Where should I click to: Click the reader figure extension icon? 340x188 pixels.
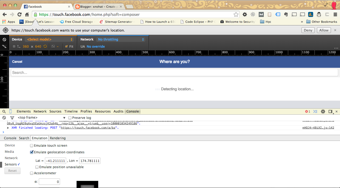(319, 15)
